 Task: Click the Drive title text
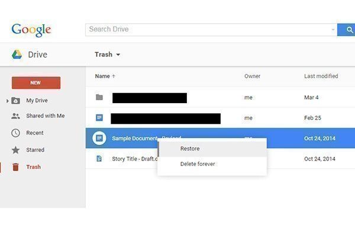38,55
